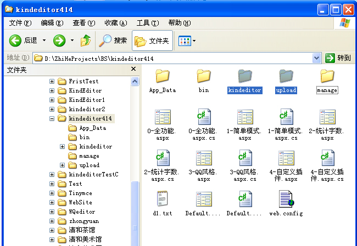Viewport: 357px width, 246px height.
Task: Toggle the Folders (文件夹) pane button
Action: 152,41
